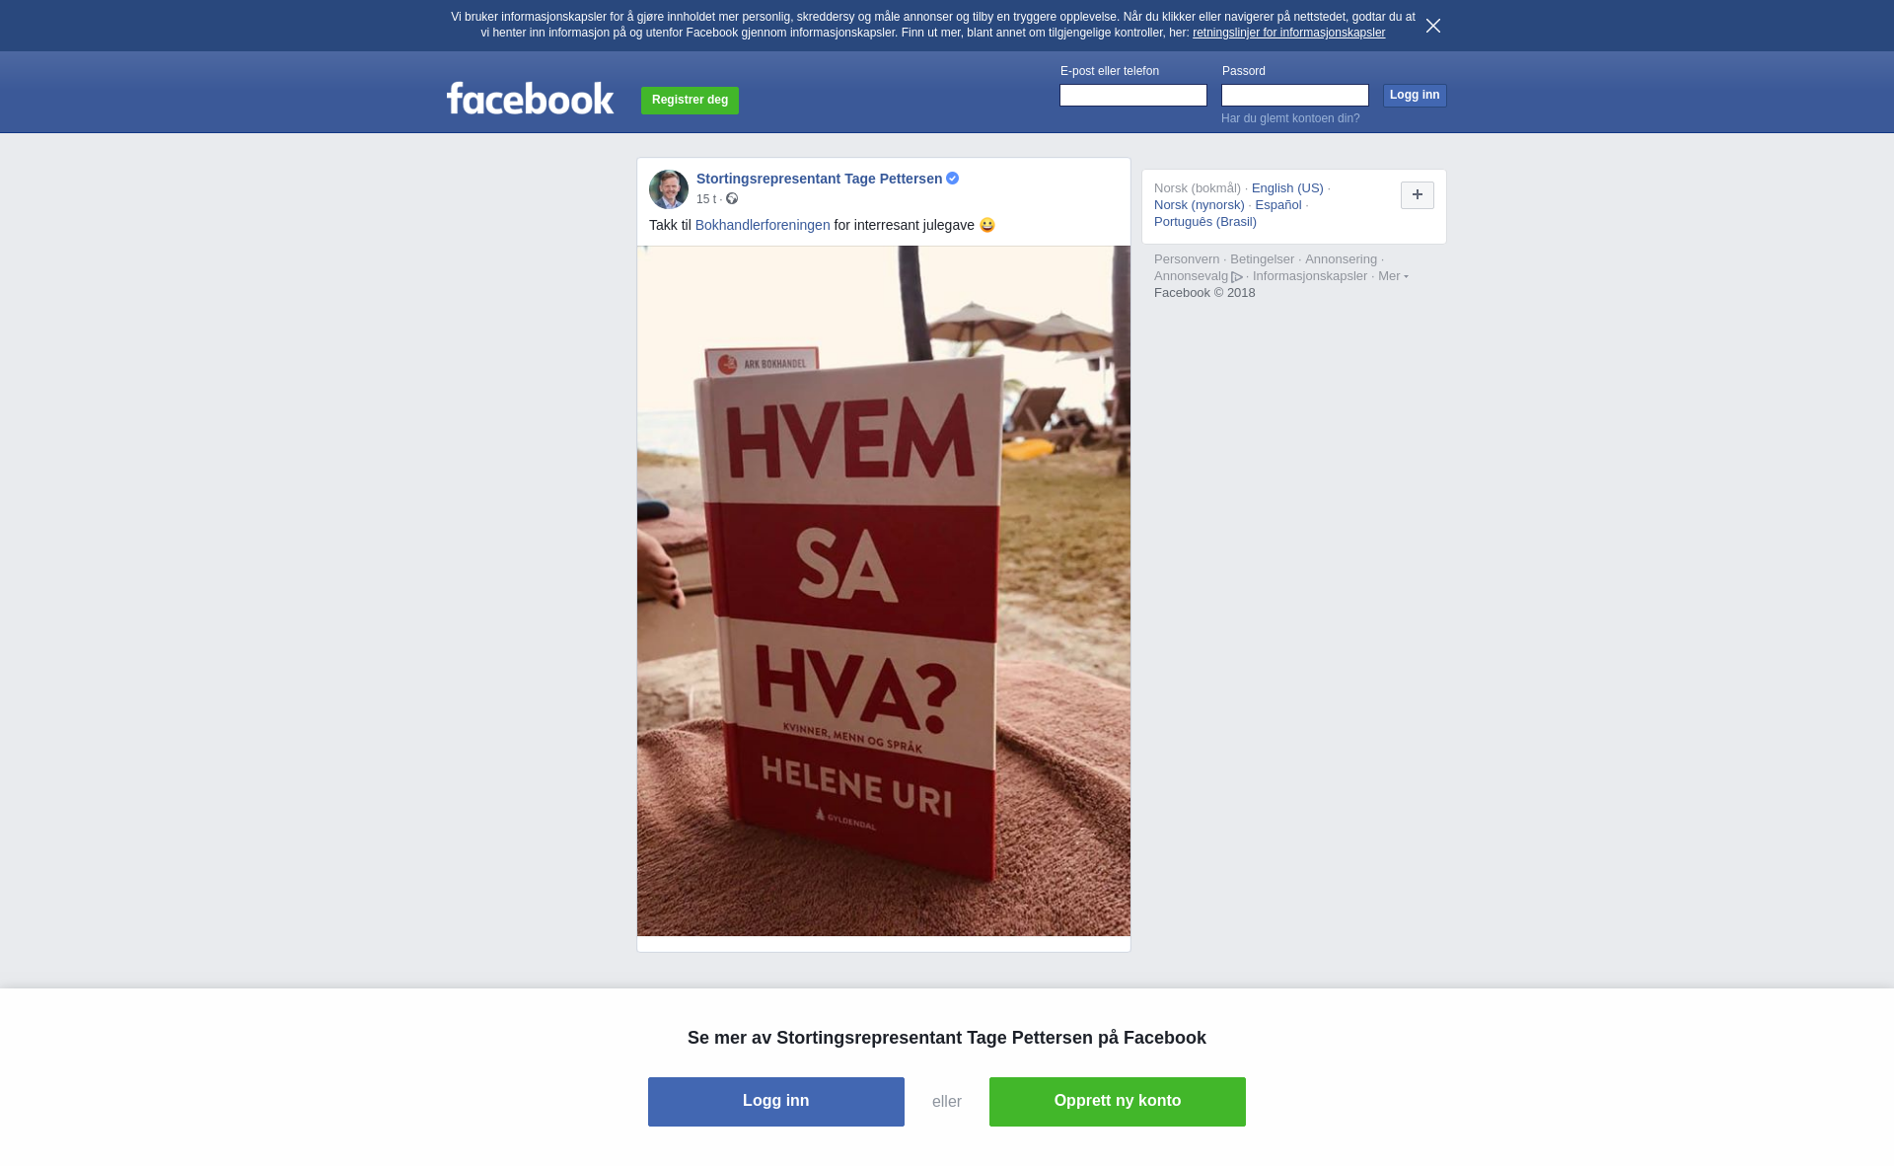This screenshot has height=1166, width=1894.
Task: Click the top Logg inn button
Action: coord(1415,95)
